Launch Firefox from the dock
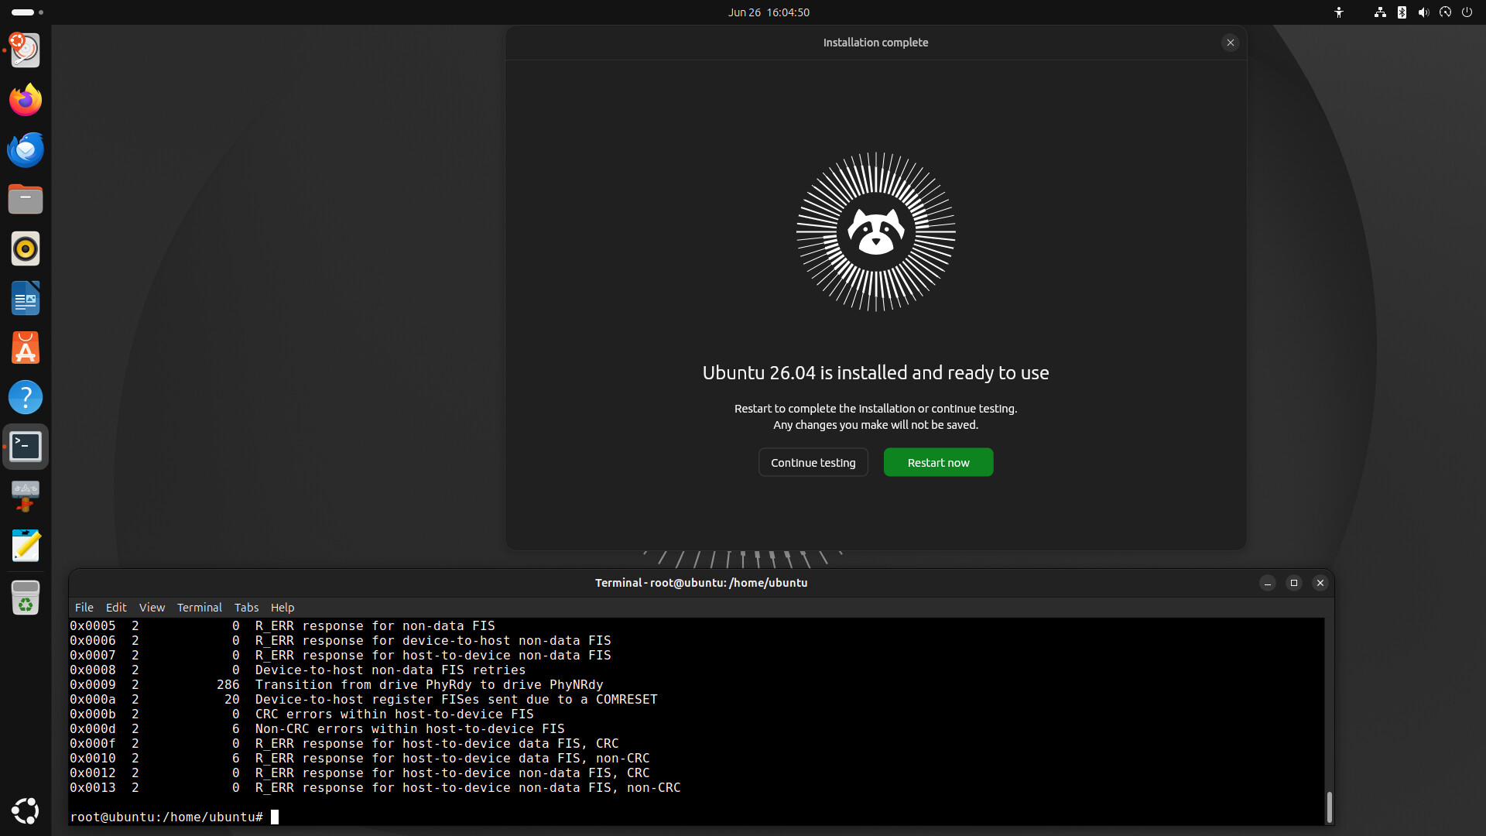 tap(26, 100)
